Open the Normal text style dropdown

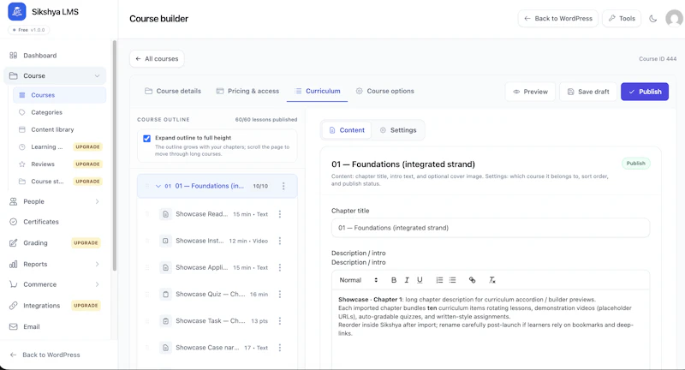click(x=358, y=280)
